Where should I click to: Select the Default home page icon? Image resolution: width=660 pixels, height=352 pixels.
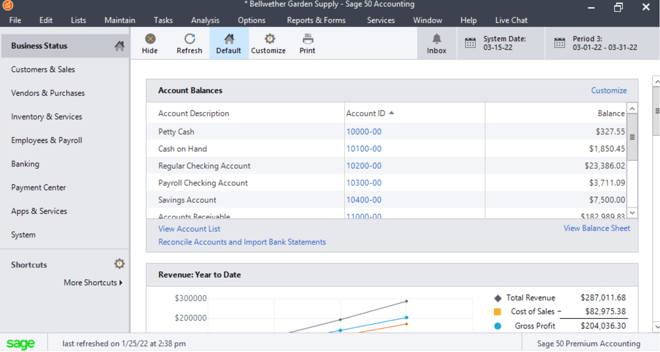[x=229, y=39]
